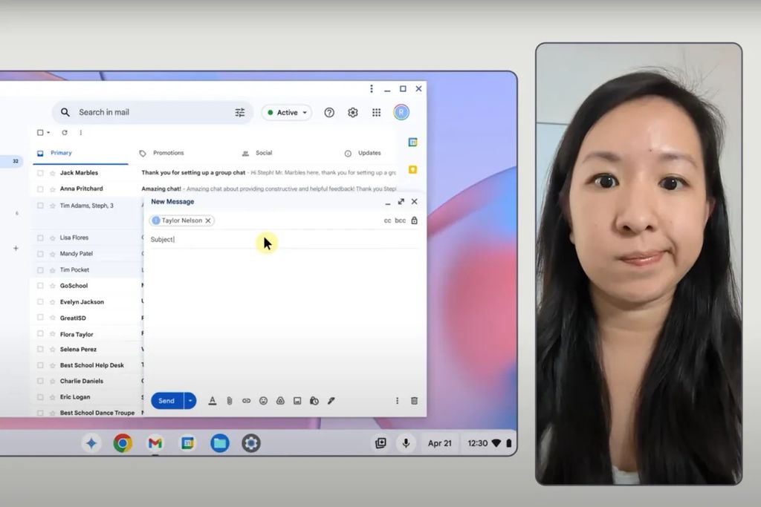The image size is (761, 507).
Task: Turn on confidential mode
Action: [314, 400]
